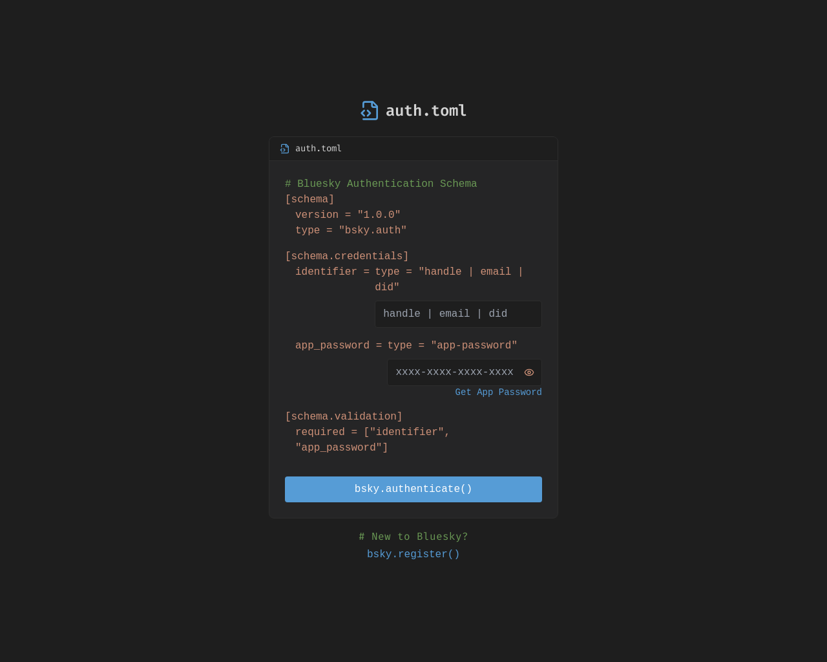Click the type = "bsky.auth" line
827x662 pixels.
351,231
